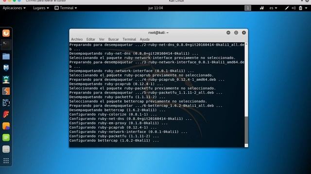This screenshot has height=174, width=311.
Task: Maximize the root@kali terminal window
Action: click(236, 32)
